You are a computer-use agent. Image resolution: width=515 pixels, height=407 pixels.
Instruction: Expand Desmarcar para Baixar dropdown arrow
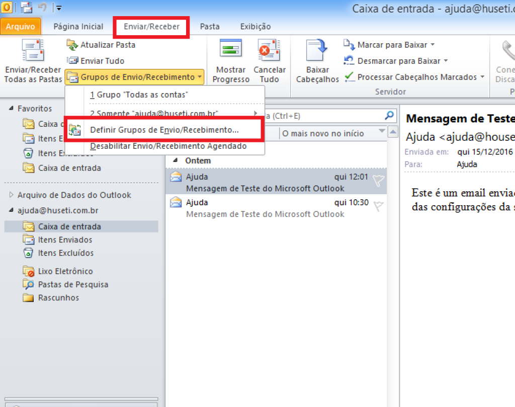[x=446, y=60]
